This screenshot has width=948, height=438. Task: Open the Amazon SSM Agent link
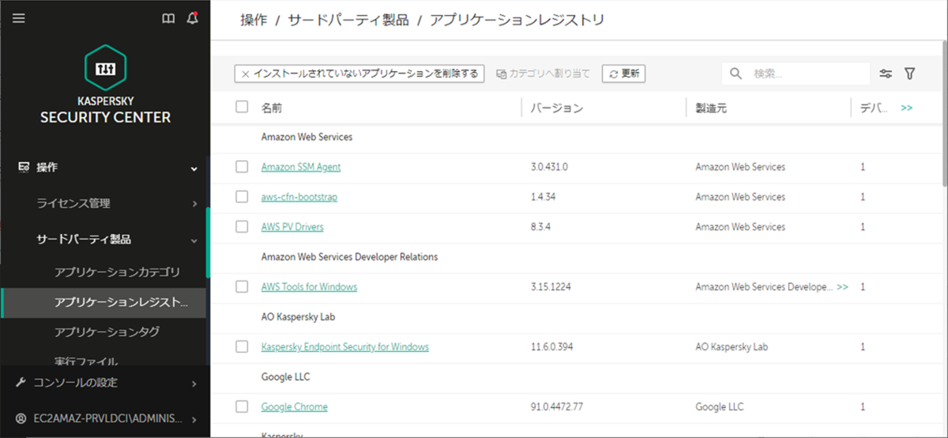[x=301, y=167]
